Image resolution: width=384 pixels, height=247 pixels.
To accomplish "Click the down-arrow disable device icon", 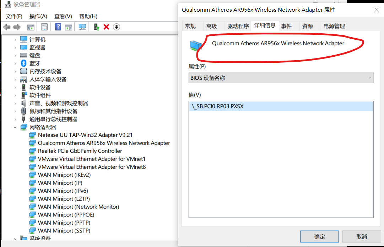I will tap(117, 27).
